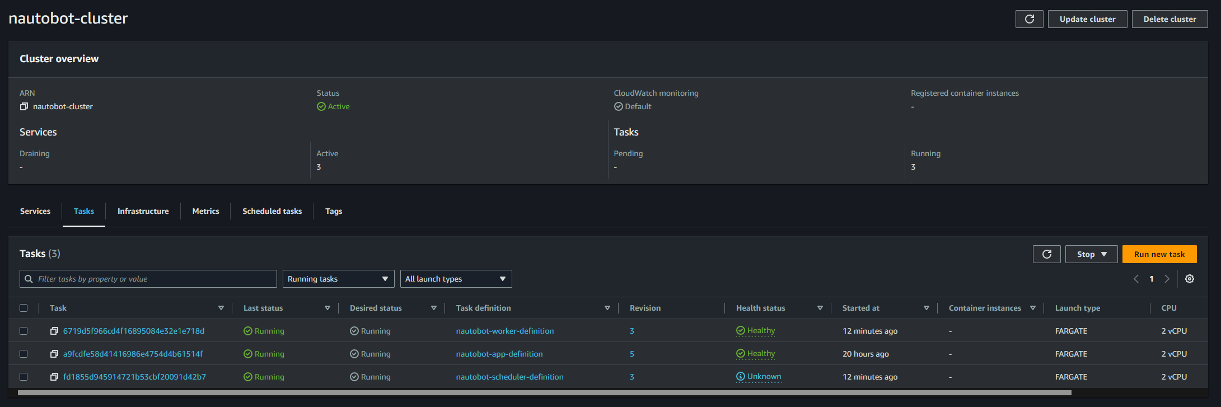Click the CloudWatch Default check icon
The image size is (1221, 407).
(x=618, y=106)
